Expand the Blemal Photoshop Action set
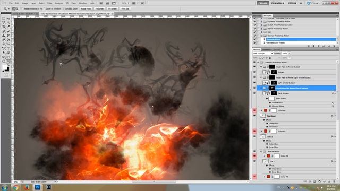This screenshot has height=191, width=340. (261, 28)
